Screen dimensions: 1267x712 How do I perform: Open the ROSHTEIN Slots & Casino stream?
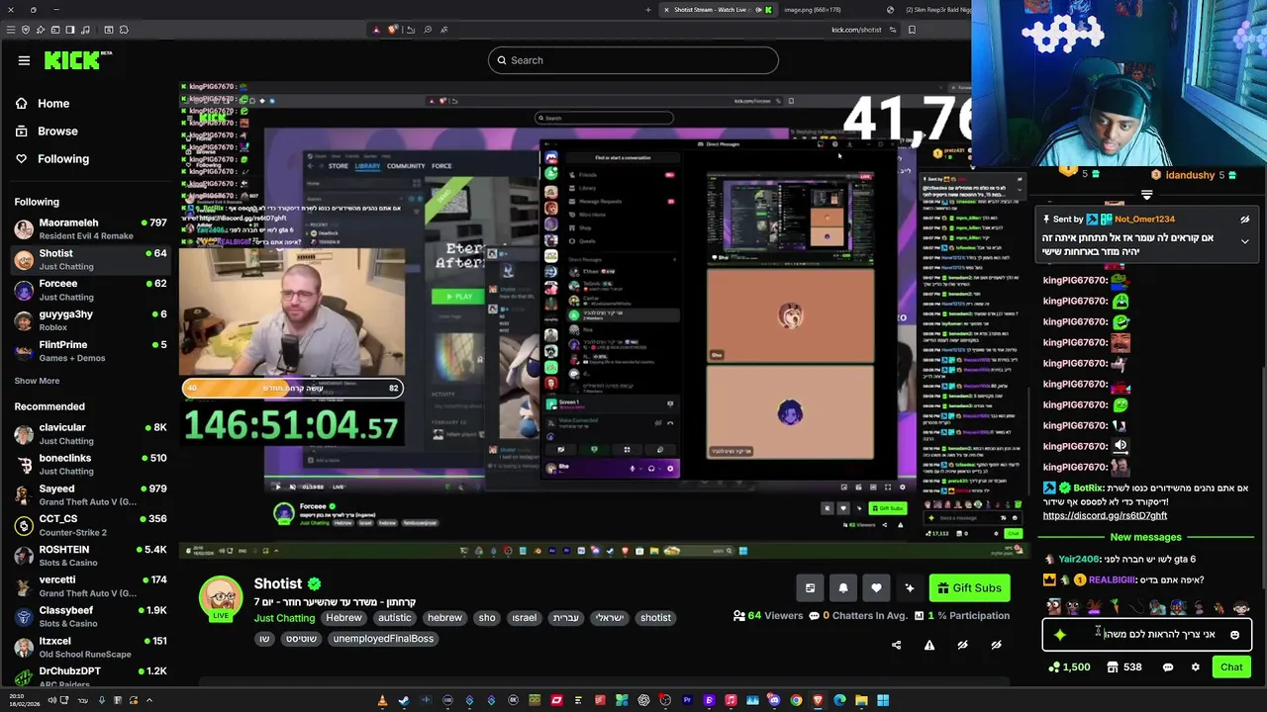pyautogui.click(x=91, y=556)
